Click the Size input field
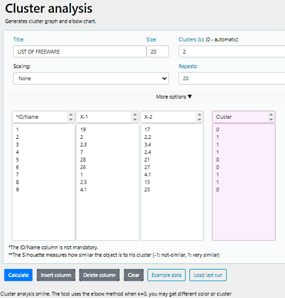 click(158, 52)
